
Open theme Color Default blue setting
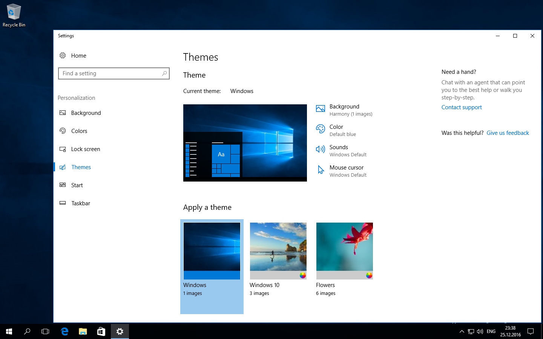point(336,130)
